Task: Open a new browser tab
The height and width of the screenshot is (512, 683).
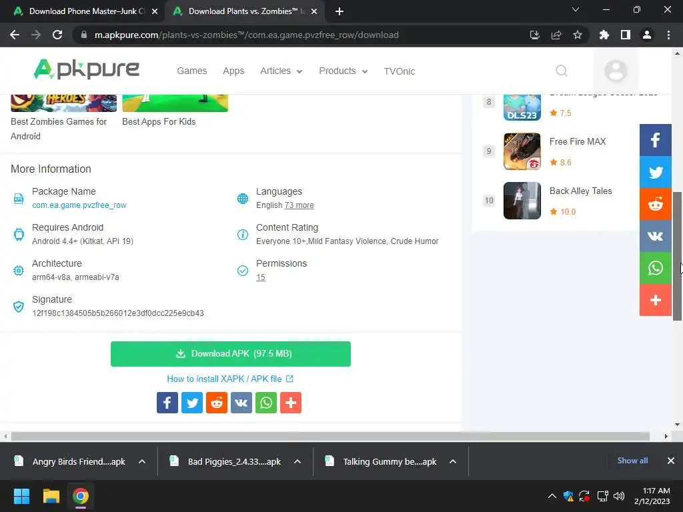Action: click(x=339, y=11)
